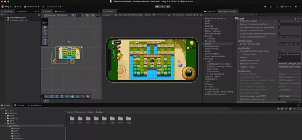This screenshot has width=302, height=140.
Task: Edit the Package Name field
Action: click(290, 54)
